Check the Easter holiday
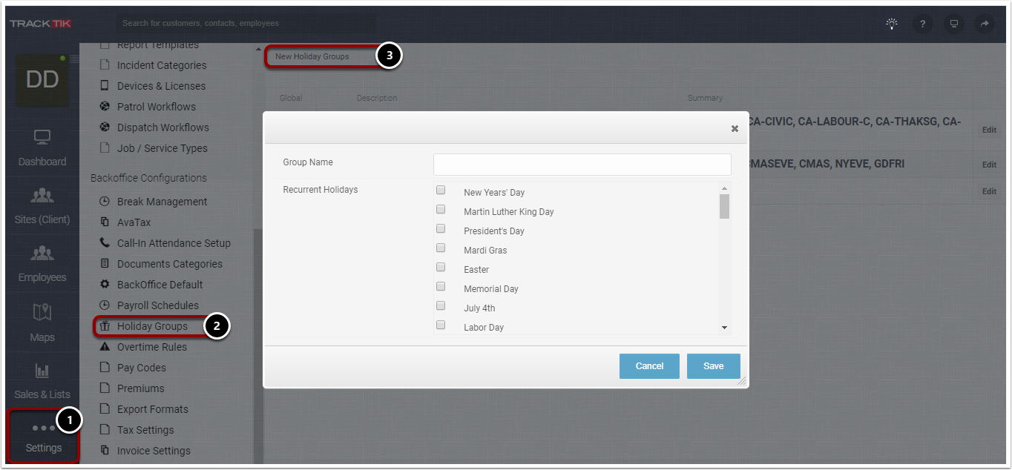This screenshot has height=470, width=1012. click(441, 268)
